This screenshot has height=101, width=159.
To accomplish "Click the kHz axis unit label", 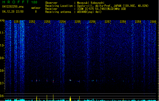I will tap(2, 20).
